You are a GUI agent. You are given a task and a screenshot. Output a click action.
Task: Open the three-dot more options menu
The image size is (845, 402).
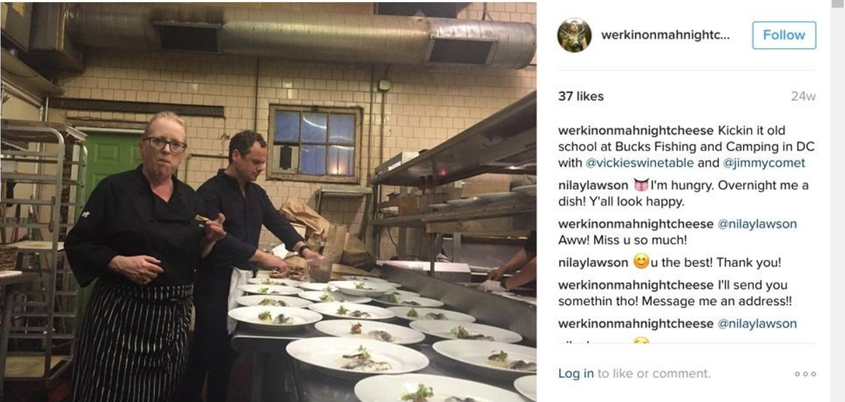pyautogui.click(x=805, y=374)
